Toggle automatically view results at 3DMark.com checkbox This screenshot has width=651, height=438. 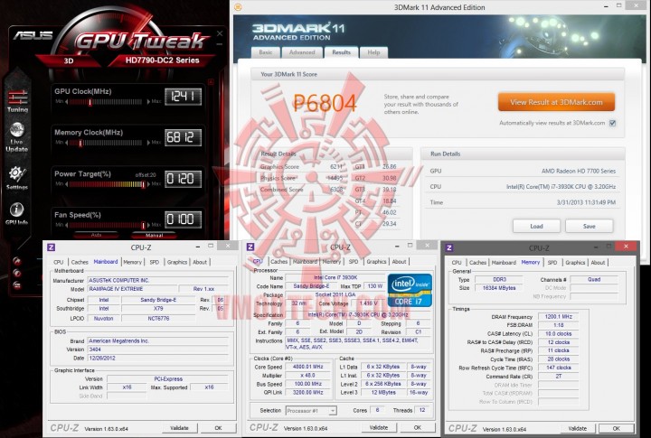pyautogui.click(x=612, y=123)
